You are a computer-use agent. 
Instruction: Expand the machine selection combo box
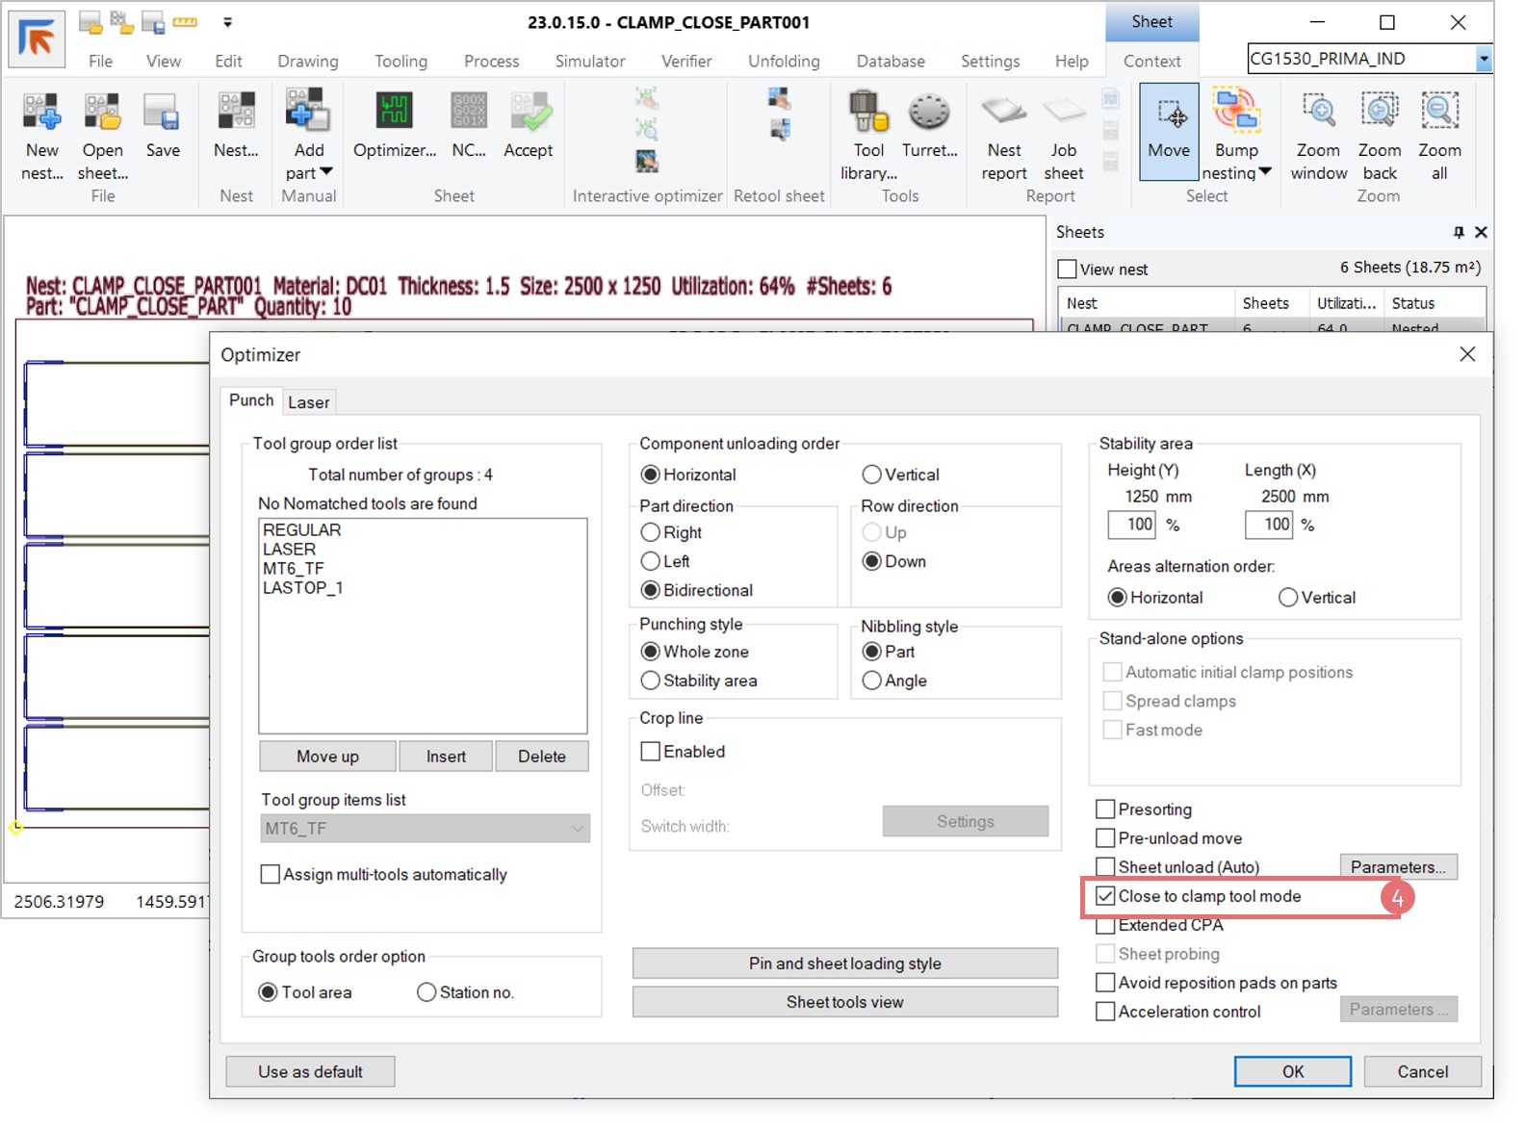pos(1483,59)
